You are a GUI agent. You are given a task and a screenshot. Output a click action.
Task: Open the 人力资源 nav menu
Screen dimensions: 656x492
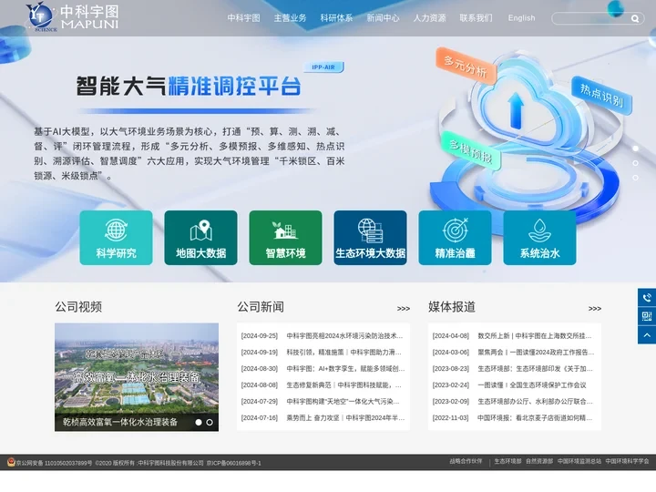(430, 18)
